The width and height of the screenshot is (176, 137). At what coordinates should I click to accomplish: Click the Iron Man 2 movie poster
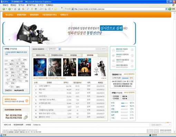(x=85, y=67)
